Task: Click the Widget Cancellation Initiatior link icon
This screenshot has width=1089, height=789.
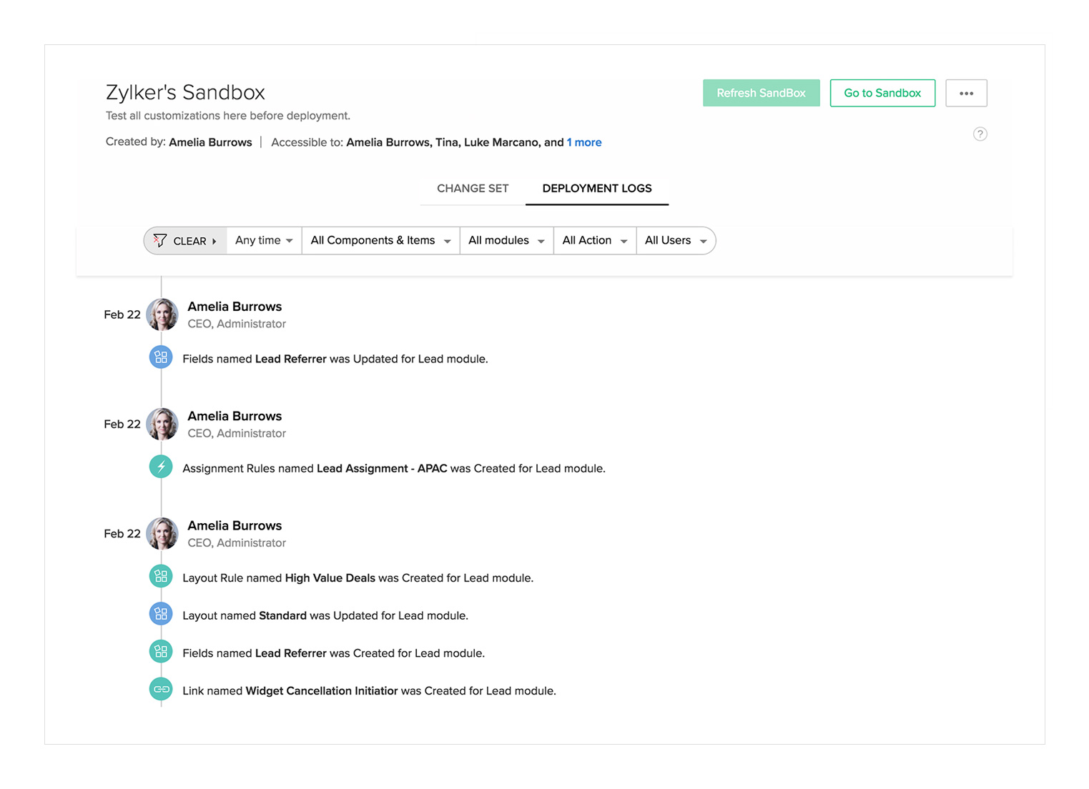Action: click(161, 689)
